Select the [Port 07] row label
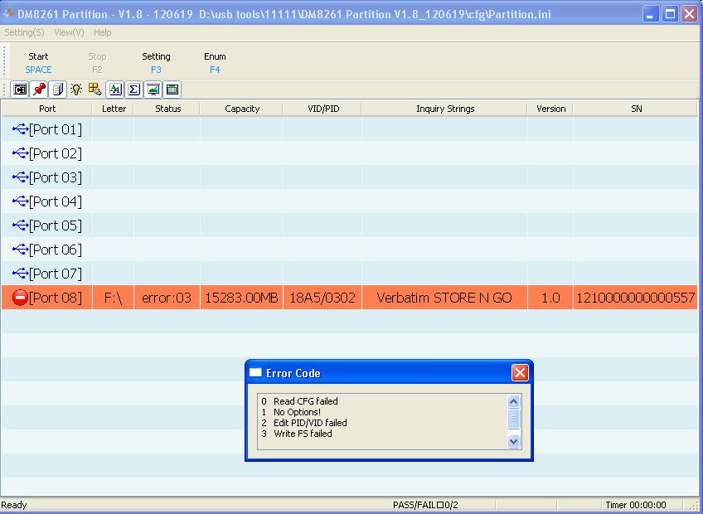This screenshot has height=514, width=703. (x=56, y=274)
